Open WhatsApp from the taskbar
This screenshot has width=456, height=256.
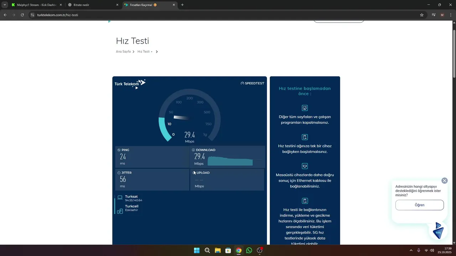pyautogui.click(x=249, y=250)
